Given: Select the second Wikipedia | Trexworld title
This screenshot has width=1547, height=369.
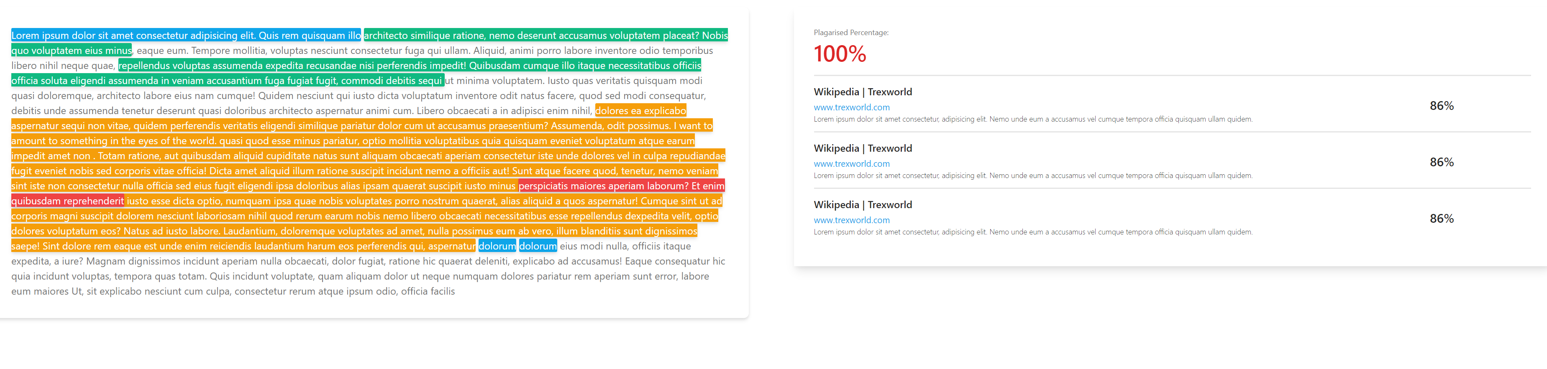Looking at the screenshot, I should tap(862, 148).
